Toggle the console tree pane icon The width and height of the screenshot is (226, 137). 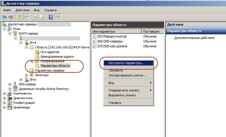[x=27, y=17]
